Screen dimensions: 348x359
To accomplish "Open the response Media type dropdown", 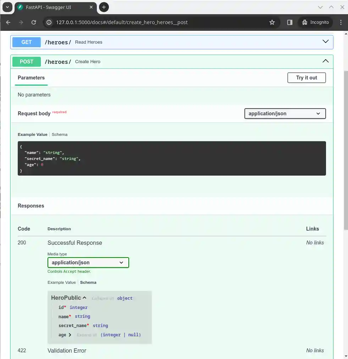I will pyautogui.click(x=88, y=263).
